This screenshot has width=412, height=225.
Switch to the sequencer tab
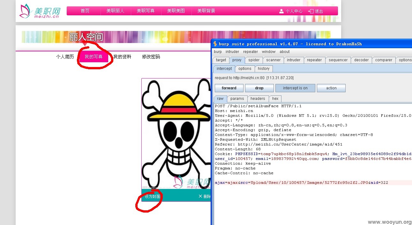(338, 60)
